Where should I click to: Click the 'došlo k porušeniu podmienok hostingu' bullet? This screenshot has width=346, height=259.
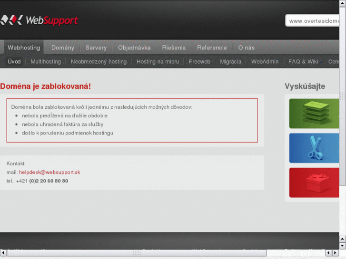pyautogui.click(x=68, y=133)
